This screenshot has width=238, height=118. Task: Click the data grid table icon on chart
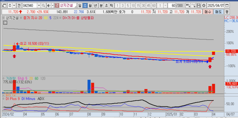(x=5, y=23)
